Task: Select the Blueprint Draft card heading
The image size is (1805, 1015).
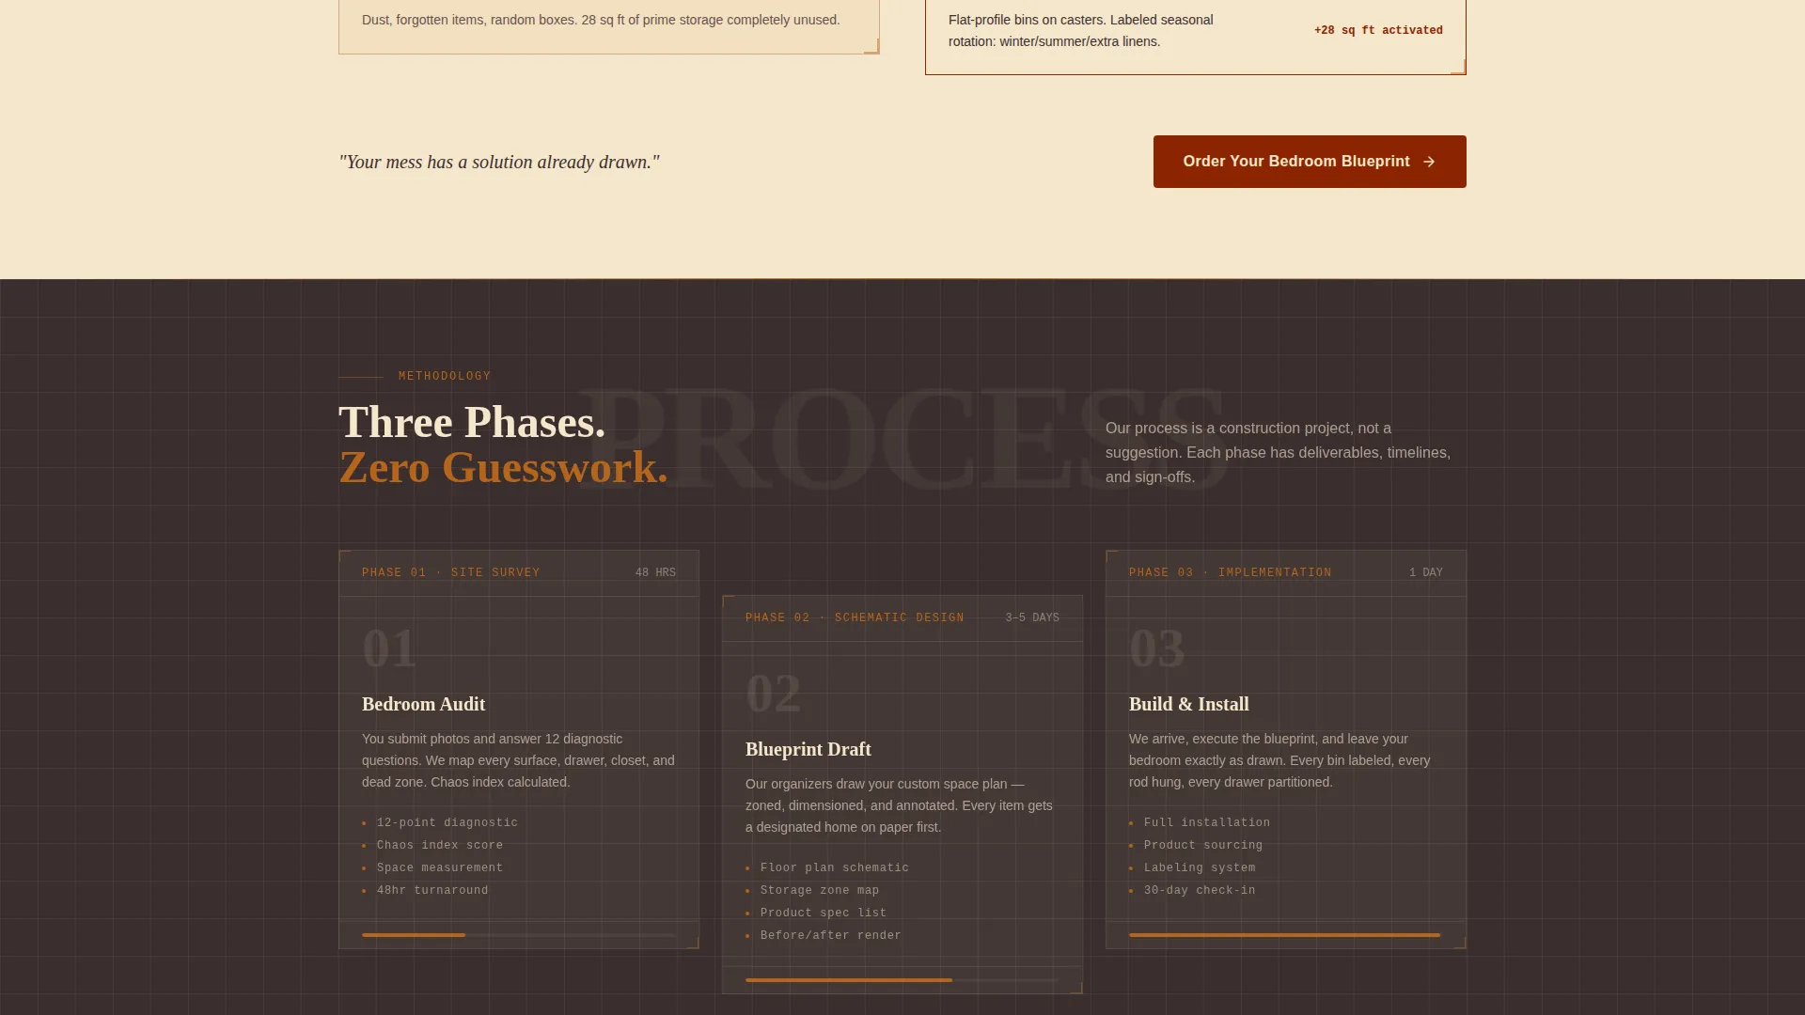Action: pyautogui.click(x=808, y=749)
